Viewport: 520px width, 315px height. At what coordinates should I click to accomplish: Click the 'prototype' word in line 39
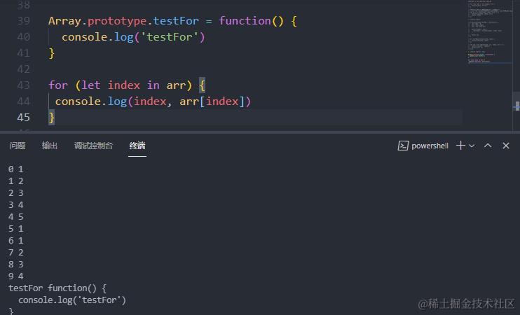pyautogui.click(x=117, y=21)
